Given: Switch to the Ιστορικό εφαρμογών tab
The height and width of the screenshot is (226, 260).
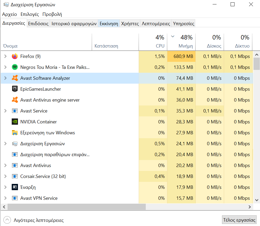Looking at the screenshot, I should click(x=74, y=23).
